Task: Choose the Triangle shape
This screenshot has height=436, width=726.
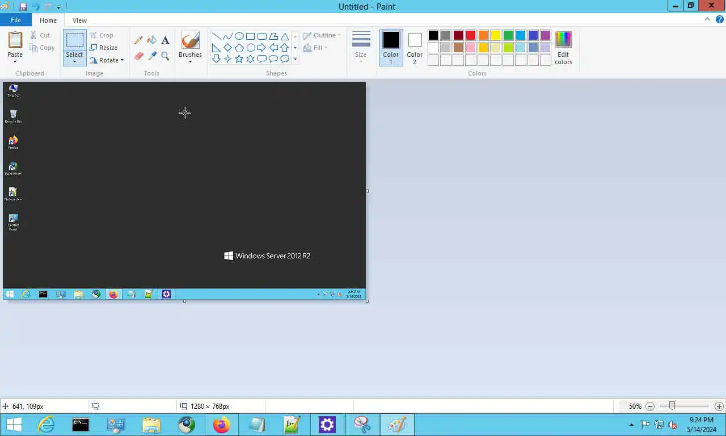Action: tap(284, 36)
